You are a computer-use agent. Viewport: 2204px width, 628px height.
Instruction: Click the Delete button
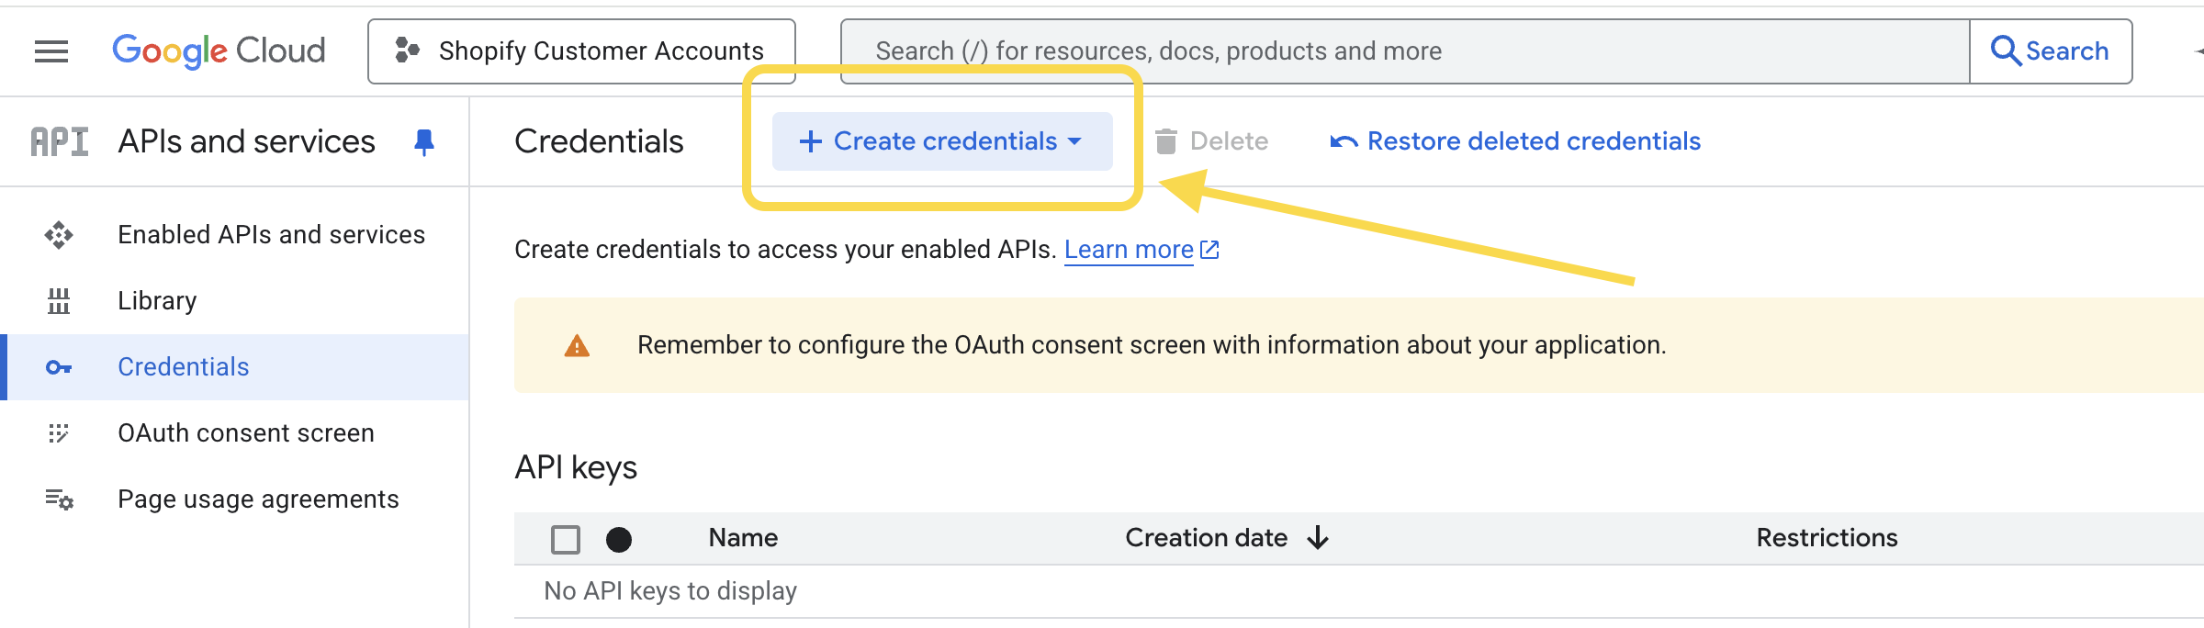click(x=1211, y=141)
